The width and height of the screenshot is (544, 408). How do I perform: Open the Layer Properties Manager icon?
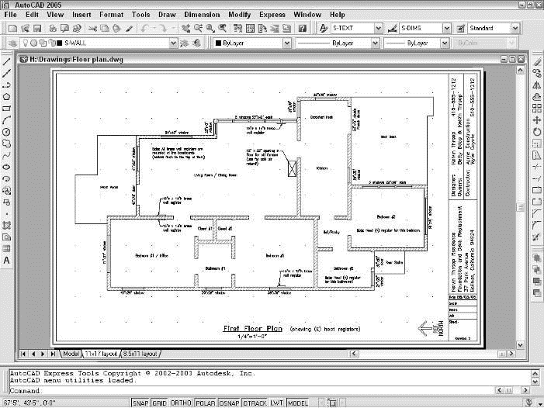tap(13, 43)
